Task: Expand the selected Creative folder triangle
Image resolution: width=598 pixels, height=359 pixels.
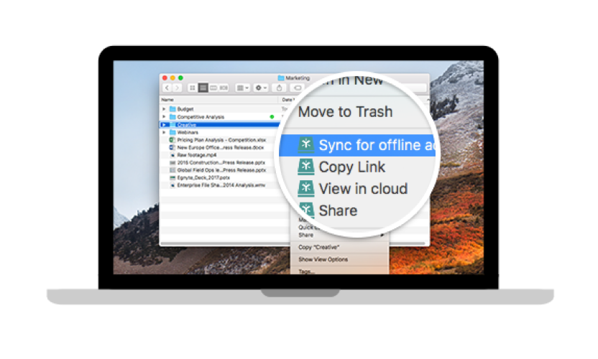Action: (164, 125)
